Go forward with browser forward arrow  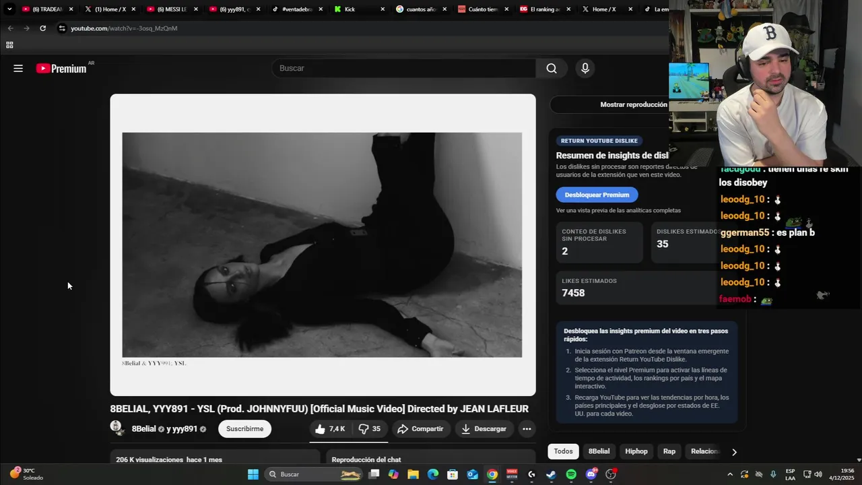(x=26, y=28)
